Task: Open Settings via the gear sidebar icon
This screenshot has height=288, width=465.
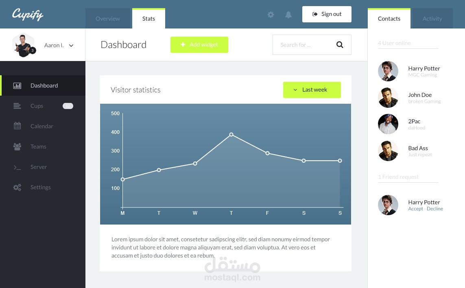Action: (x=17, y=187)
